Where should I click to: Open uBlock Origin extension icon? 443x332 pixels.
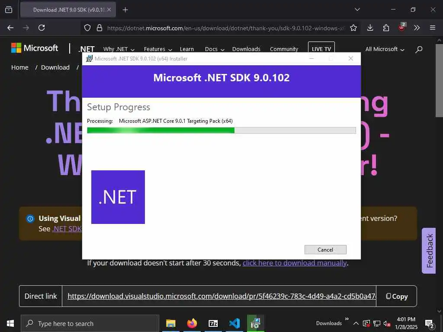coord(402,27)
